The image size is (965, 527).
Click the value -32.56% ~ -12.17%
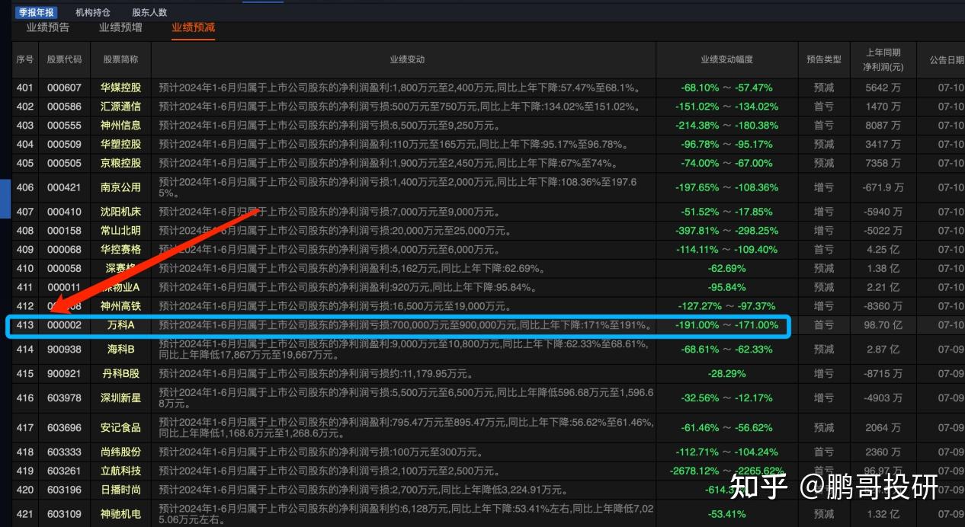coord(726,398)
